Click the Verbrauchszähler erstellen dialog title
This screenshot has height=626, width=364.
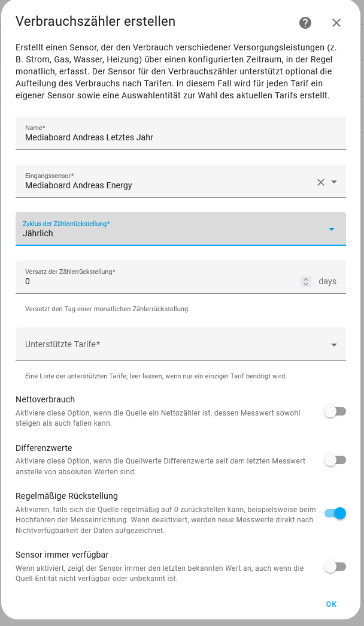pos(95,22)
